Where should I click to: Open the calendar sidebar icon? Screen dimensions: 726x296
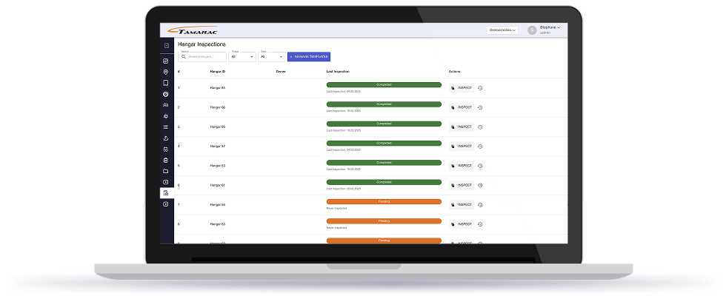pos(166,149)
